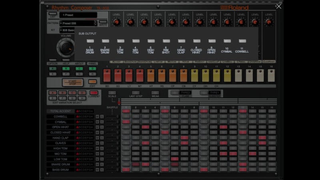This screenshot has width=320, height=180.
Task: Open the Panel menu
Action: click(92, 64)
